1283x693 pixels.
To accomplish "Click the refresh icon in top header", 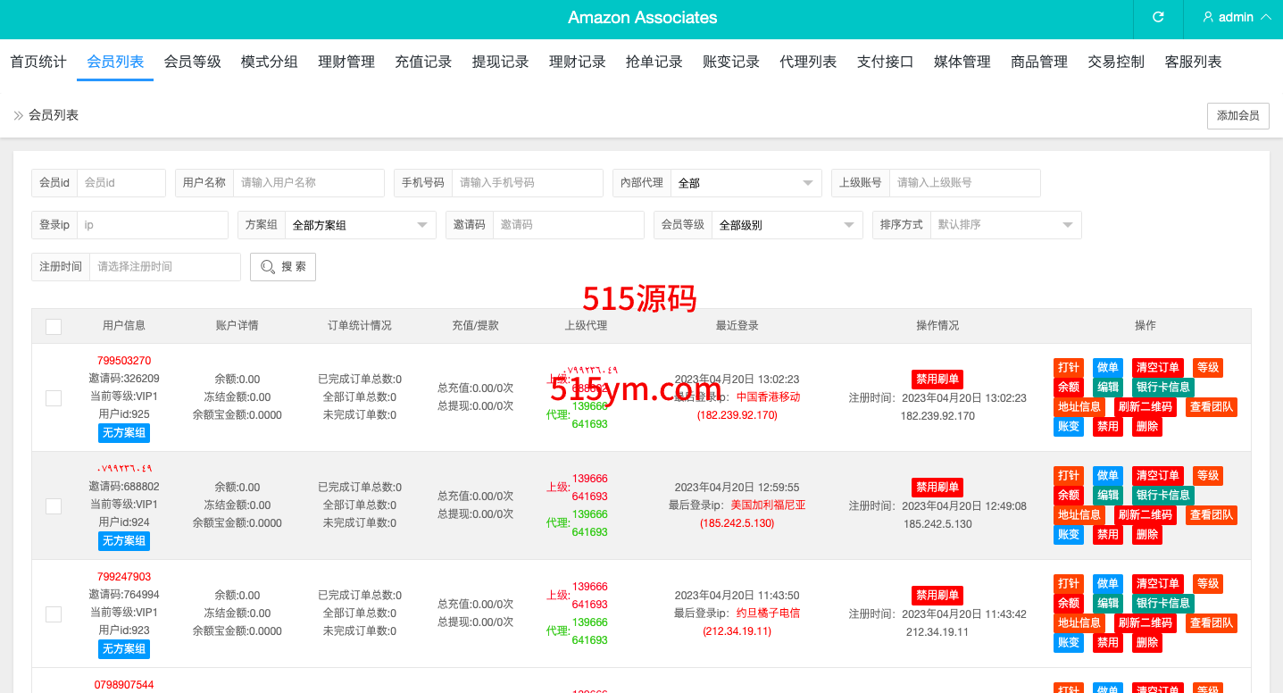I will point(1158,17).
